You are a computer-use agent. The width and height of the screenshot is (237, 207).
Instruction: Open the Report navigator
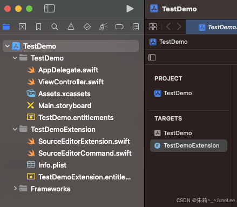136,27
